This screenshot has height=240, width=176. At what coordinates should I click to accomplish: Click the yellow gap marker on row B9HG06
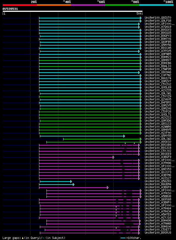(x=116, y=228)
